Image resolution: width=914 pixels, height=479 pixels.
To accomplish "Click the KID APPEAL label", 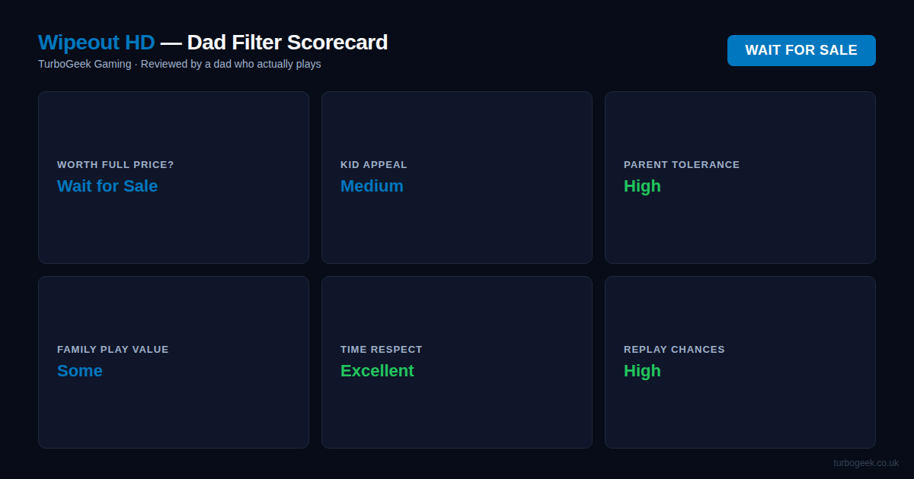I will [x=374, y=165].
